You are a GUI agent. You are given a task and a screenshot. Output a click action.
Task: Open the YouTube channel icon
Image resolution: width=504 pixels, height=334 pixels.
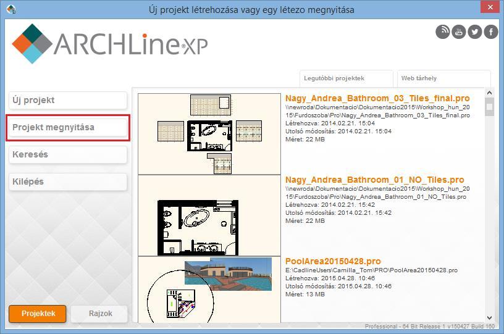tap(459, 31)
